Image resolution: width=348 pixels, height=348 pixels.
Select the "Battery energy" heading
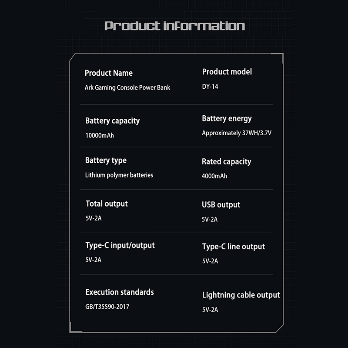[227, 118]
